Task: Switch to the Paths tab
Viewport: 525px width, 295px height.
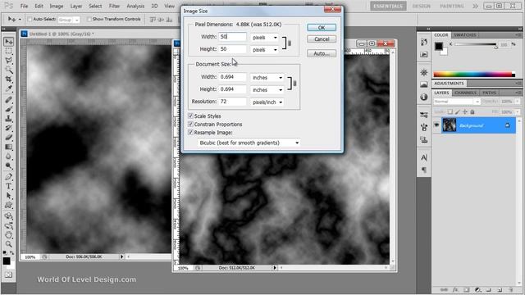Action: point(489,93)
